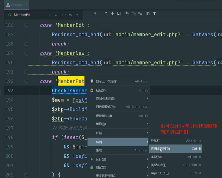Click the green debug bug icon
The width and height of the screenshot is (222, 178).
click(x=92, y=168)
